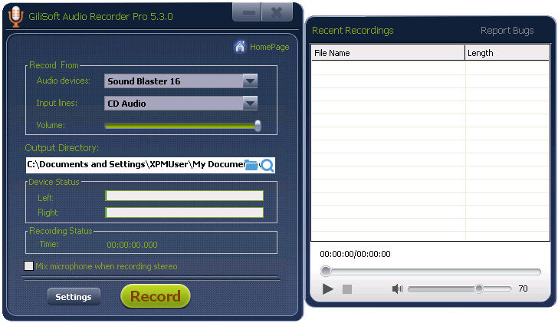Click the Report Bugs link
Screen dimensions: 558x323
[x=507, y=31]
